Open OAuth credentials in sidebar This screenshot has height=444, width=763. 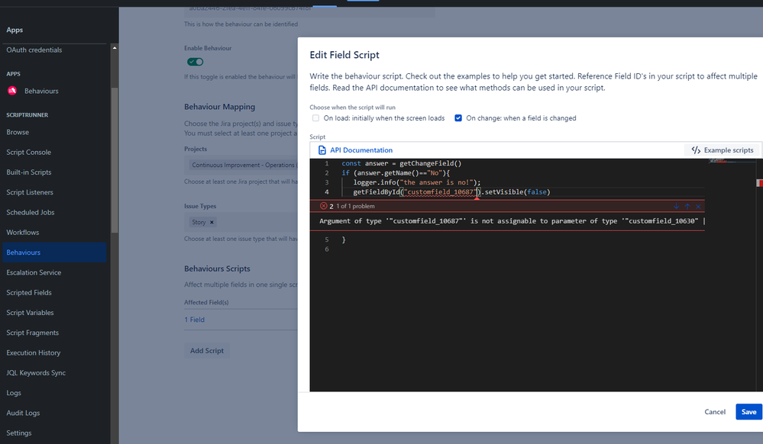[x=34, y=50]
